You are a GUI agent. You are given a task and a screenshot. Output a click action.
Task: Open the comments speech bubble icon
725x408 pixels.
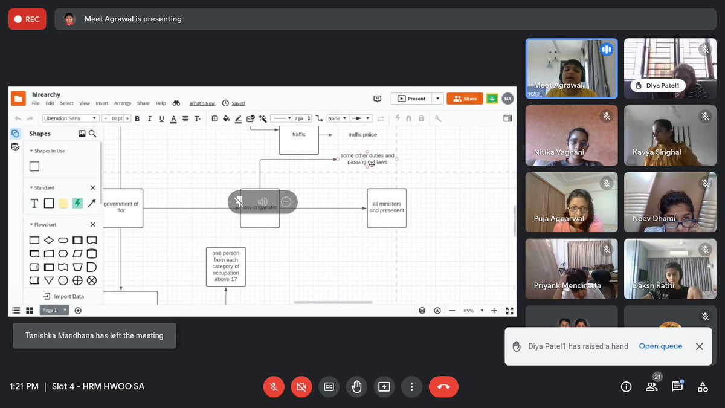(x=378, y=99)
